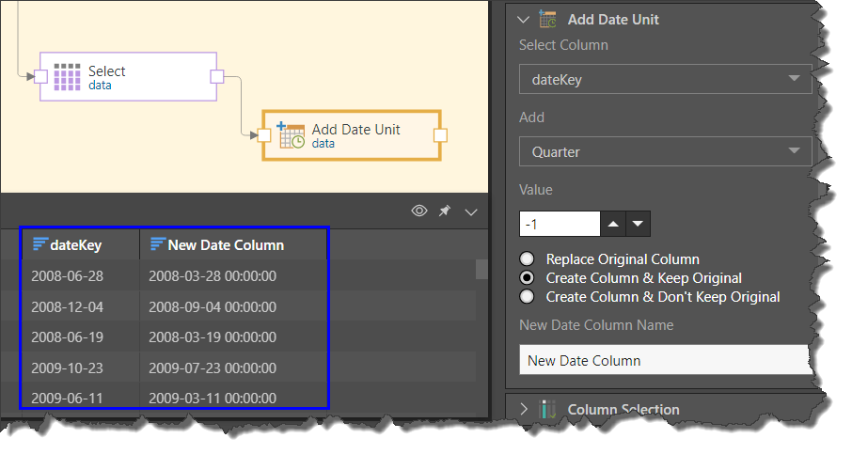Image resolution: width=852 pixels, height=454 pixels.
Task: Open the Select Column dateKey dropdown
Action: (x=664, y=80)
